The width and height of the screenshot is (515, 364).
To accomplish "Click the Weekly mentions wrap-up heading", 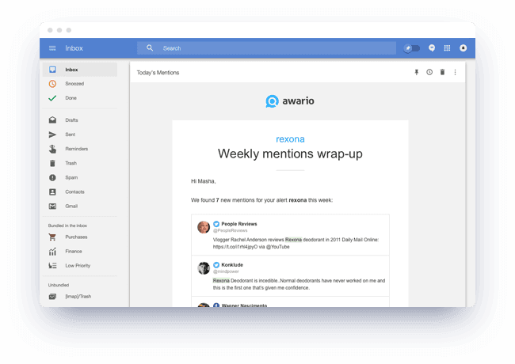I will tap(290, 154).
